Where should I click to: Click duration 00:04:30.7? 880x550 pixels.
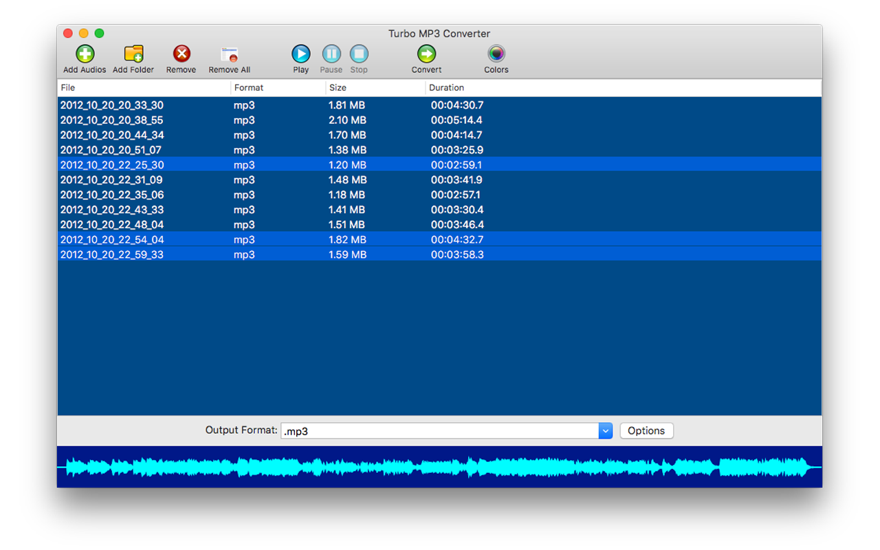coord(457,105)
